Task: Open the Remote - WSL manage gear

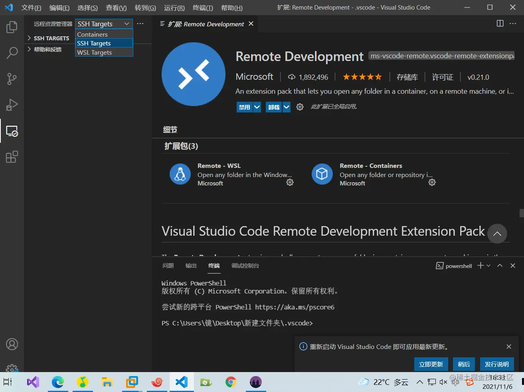Action: 290,182
